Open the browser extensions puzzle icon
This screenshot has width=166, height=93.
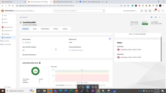coord(150,6)
